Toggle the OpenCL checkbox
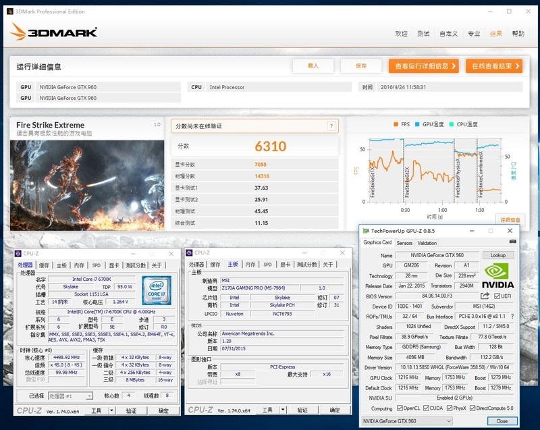The height and width of the screenshot is (430, 540). click(x=400, y=408)
